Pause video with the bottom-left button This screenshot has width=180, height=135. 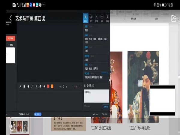(12, 126)
